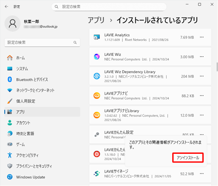Open more options for LAVIEサイネージ
The image size is (218, 186).
(201, 173)
